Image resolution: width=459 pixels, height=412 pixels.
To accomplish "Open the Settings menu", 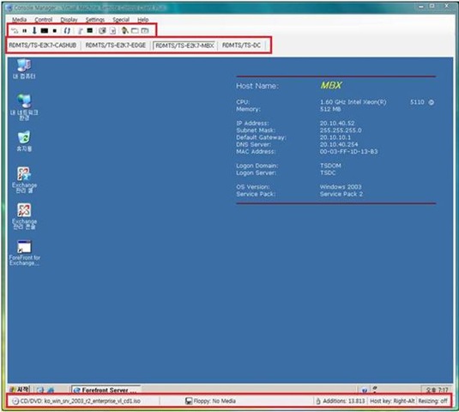I will [x=95, y=20].
